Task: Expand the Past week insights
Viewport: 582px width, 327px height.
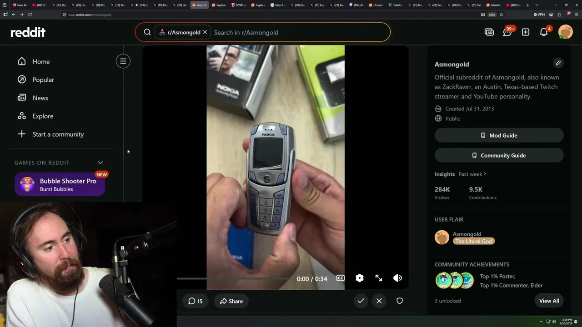Action: click(472, 174)
